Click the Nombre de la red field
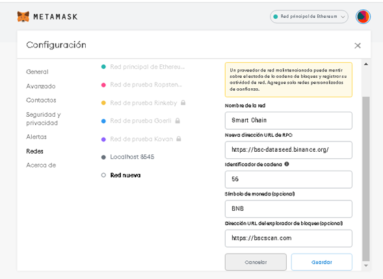 (x=289, y=121)
